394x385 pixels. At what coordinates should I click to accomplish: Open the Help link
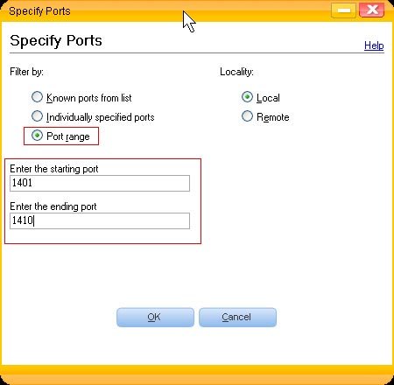pos(374,45)
